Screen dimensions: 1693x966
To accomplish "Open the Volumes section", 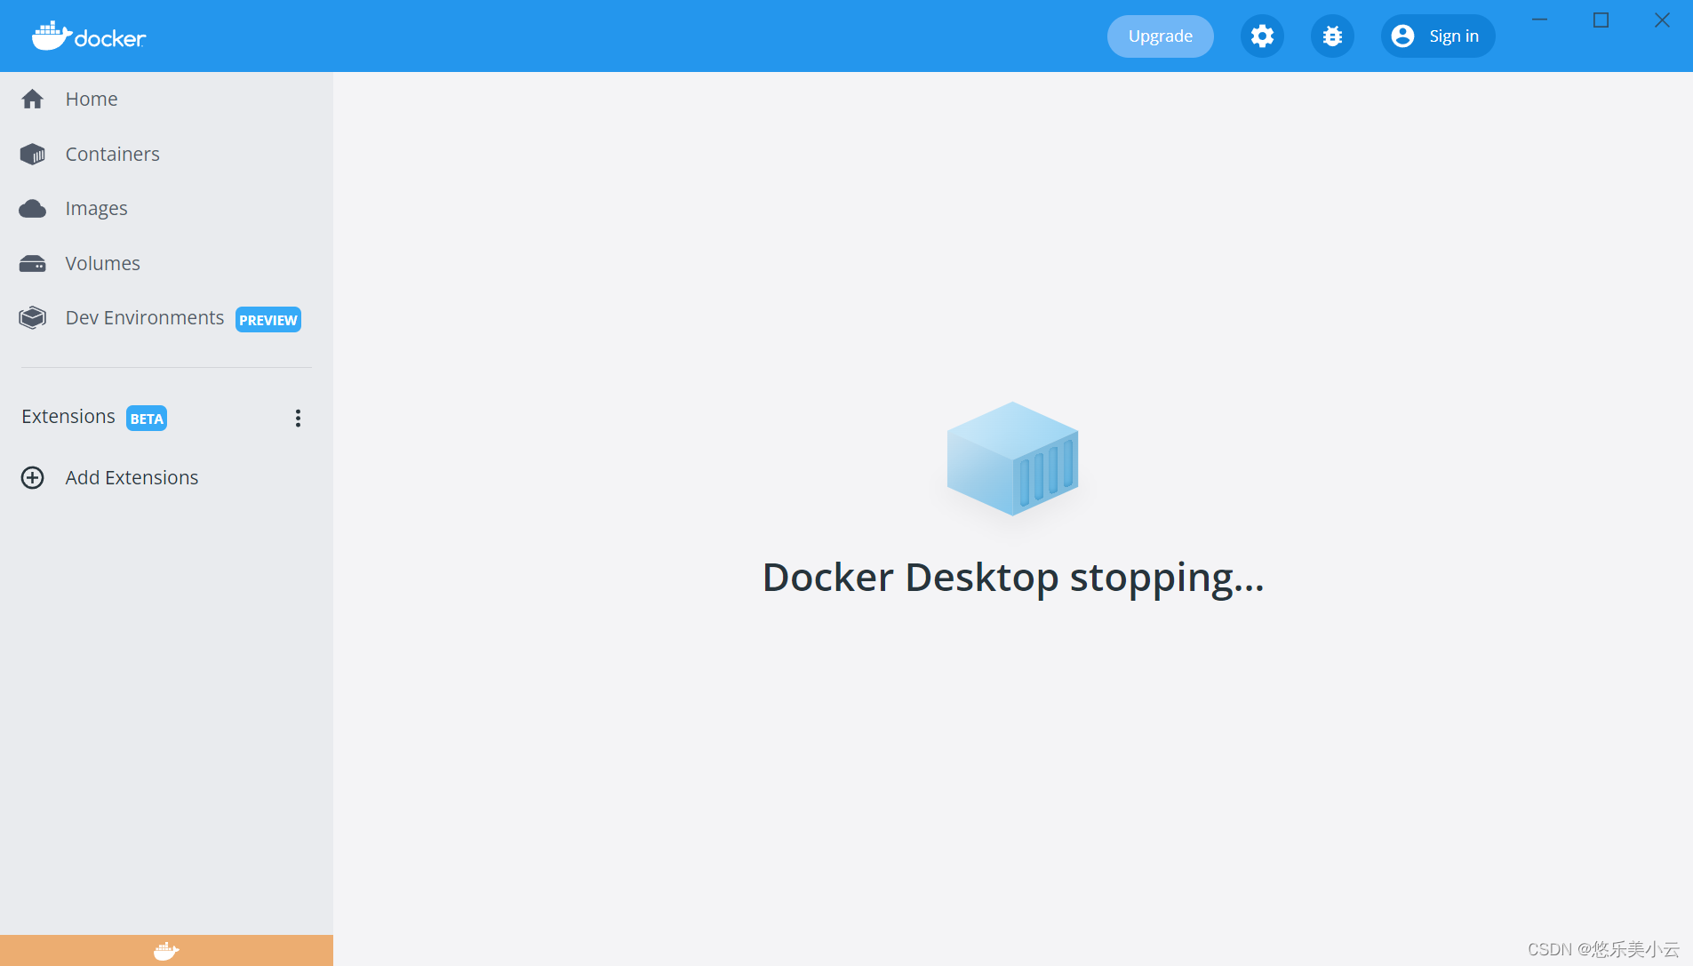I will (166, 264).
